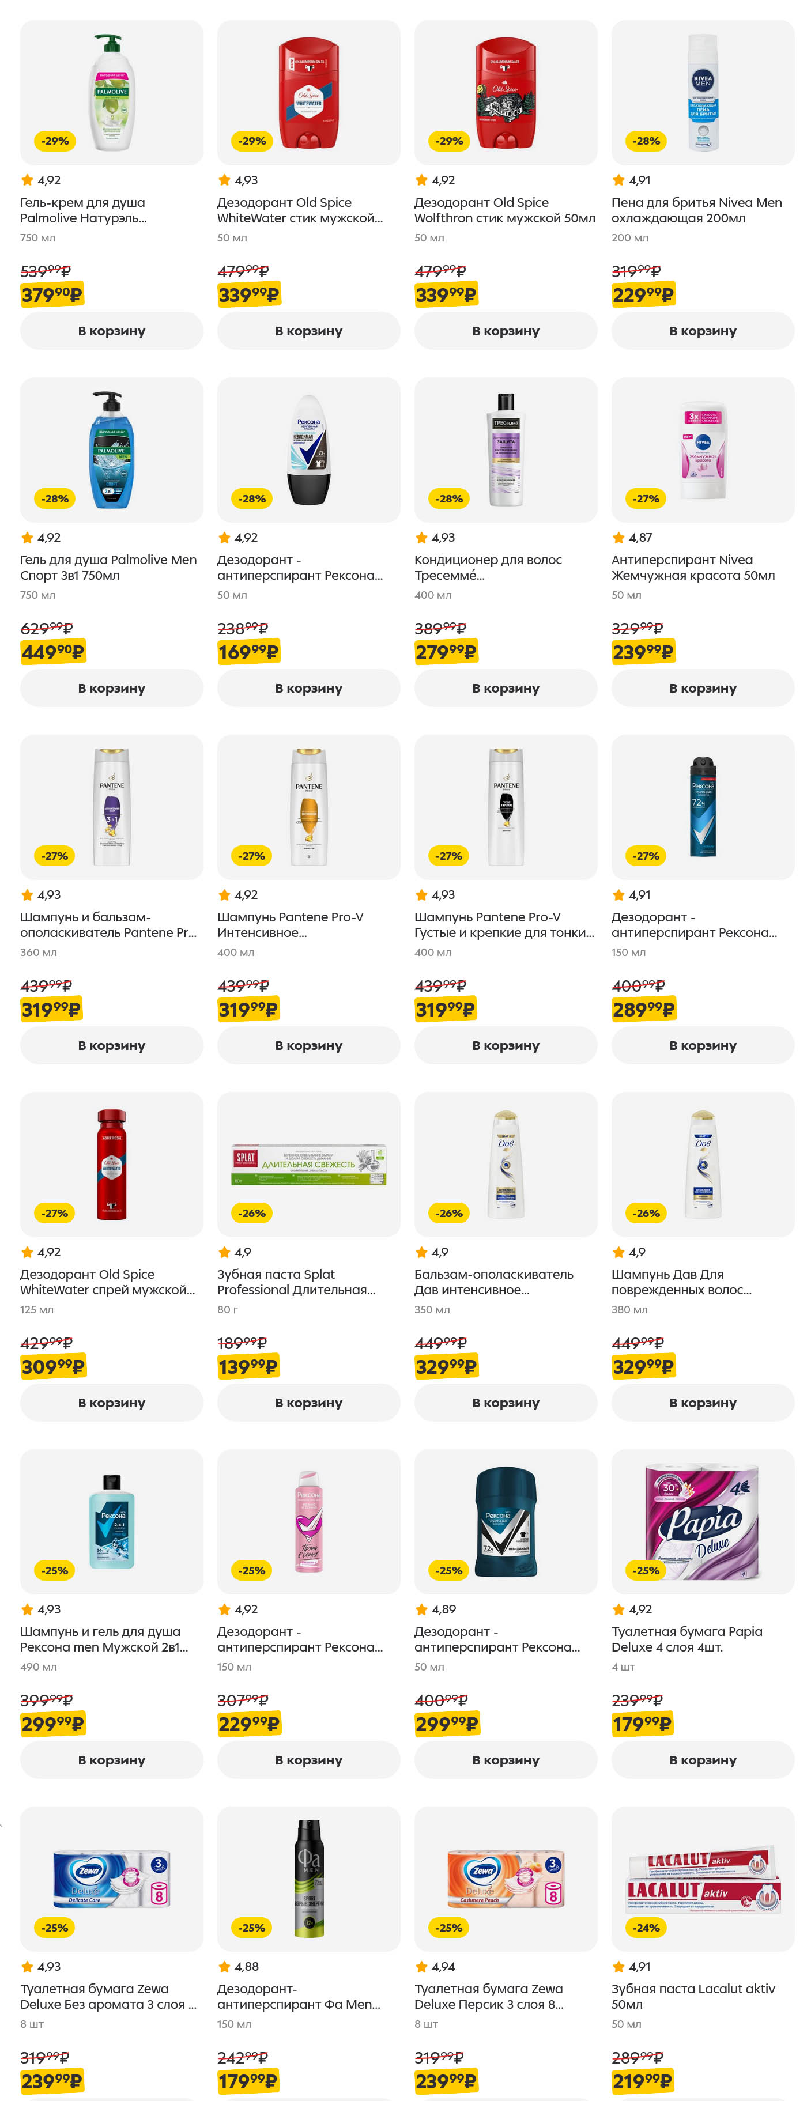Click the Тресемме conditioner product photo
Viewport: 811px width, 2101px height.
coord(505,449)
